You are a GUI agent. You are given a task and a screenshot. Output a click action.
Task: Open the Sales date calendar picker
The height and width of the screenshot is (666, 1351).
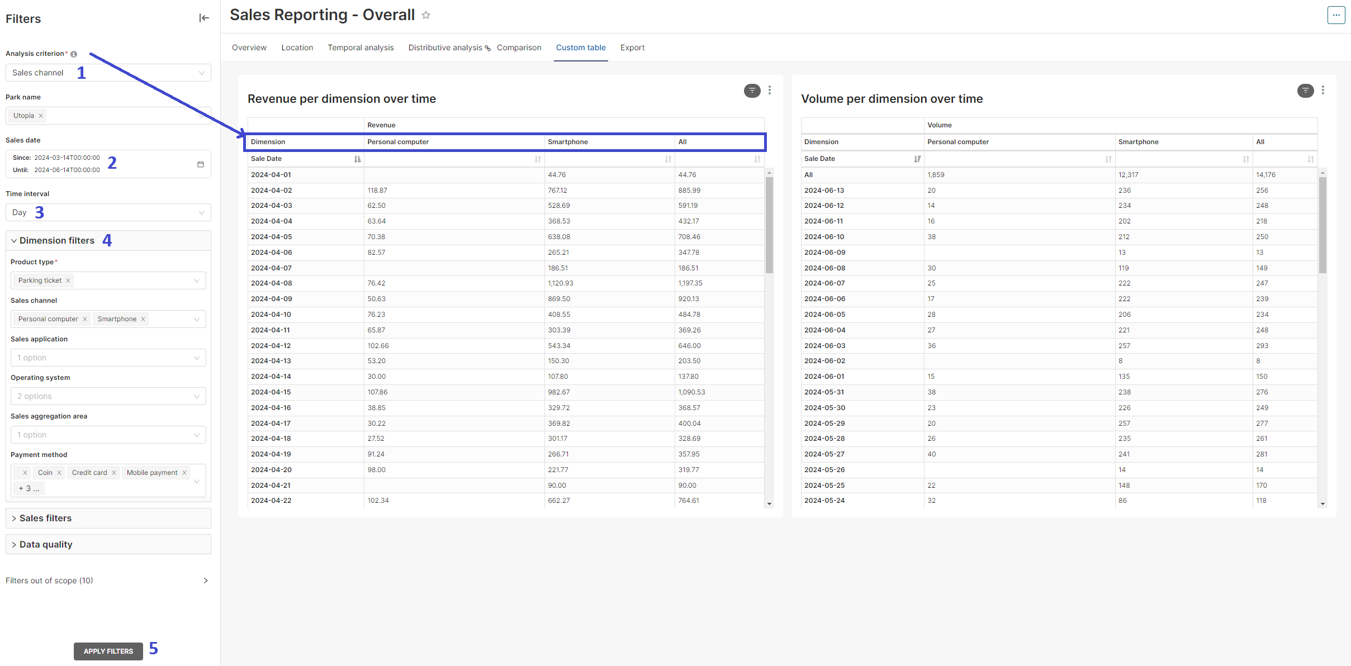[x=201, y=164]
